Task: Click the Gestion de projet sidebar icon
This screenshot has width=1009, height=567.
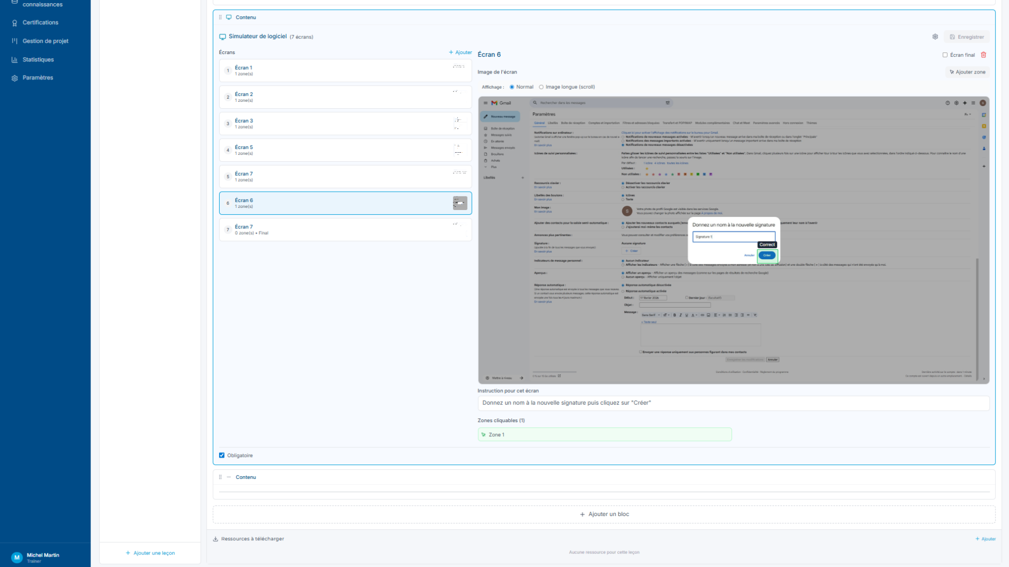Action: pos(14,41)
